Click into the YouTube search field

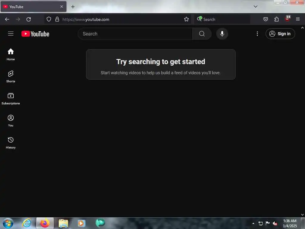click(135, 34)
